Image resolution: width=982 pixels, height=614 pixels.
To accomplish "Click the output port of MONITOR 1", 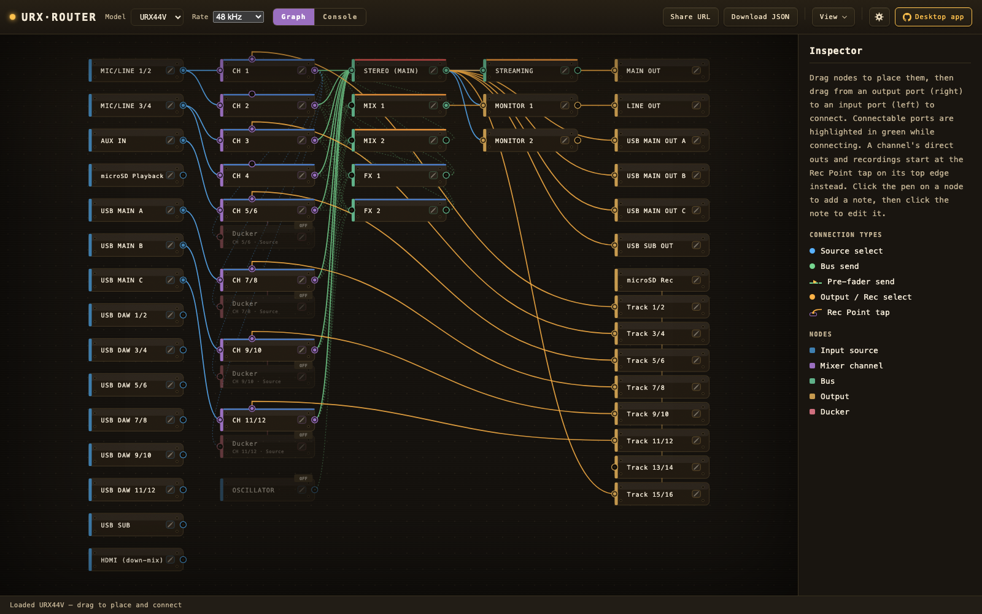I will point(578,106).
